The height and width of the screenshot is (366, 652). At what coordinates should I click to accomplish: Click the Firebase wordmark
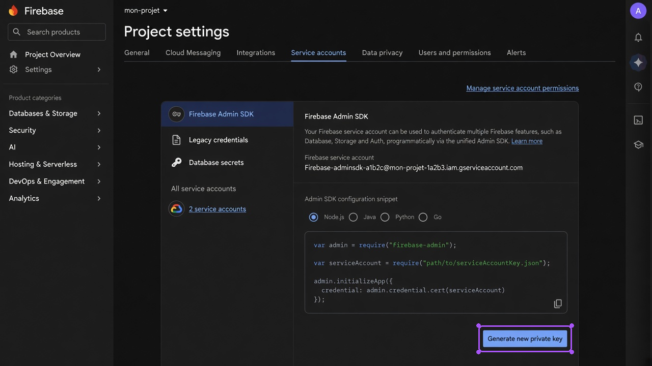click(44, 11)
